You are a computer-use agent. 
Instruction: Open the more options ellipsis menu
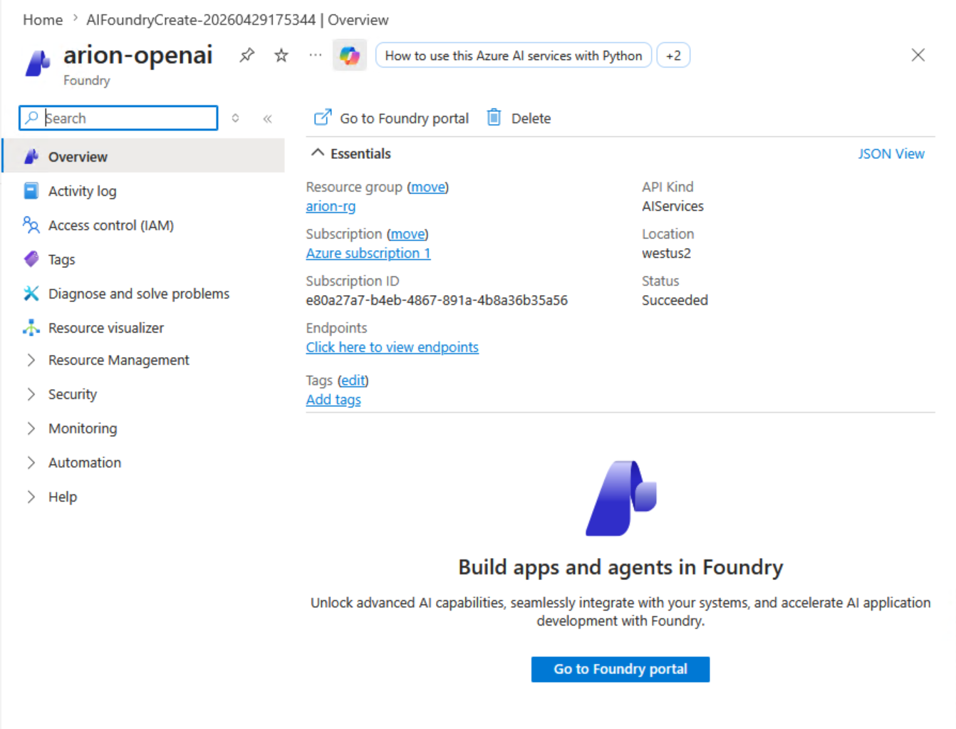(316, 55)
